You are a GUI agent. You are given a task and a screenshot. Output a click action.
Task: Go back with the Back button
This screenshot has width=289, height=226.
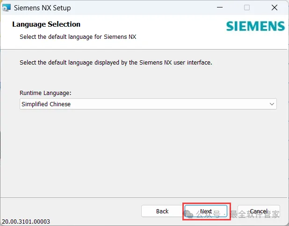(x=162, y=211)
